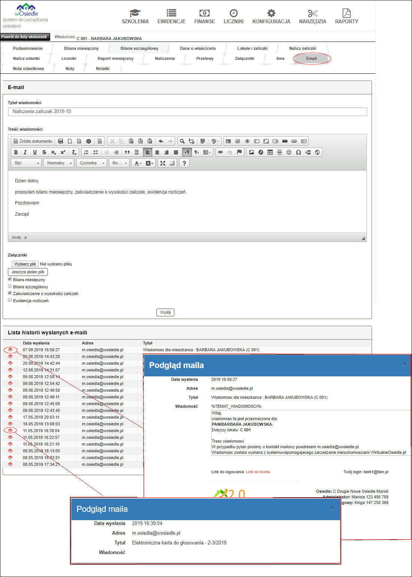Click the Maximize editor icon
The image size is (412, 577).
pyautogui.click(x=163, y=163)
